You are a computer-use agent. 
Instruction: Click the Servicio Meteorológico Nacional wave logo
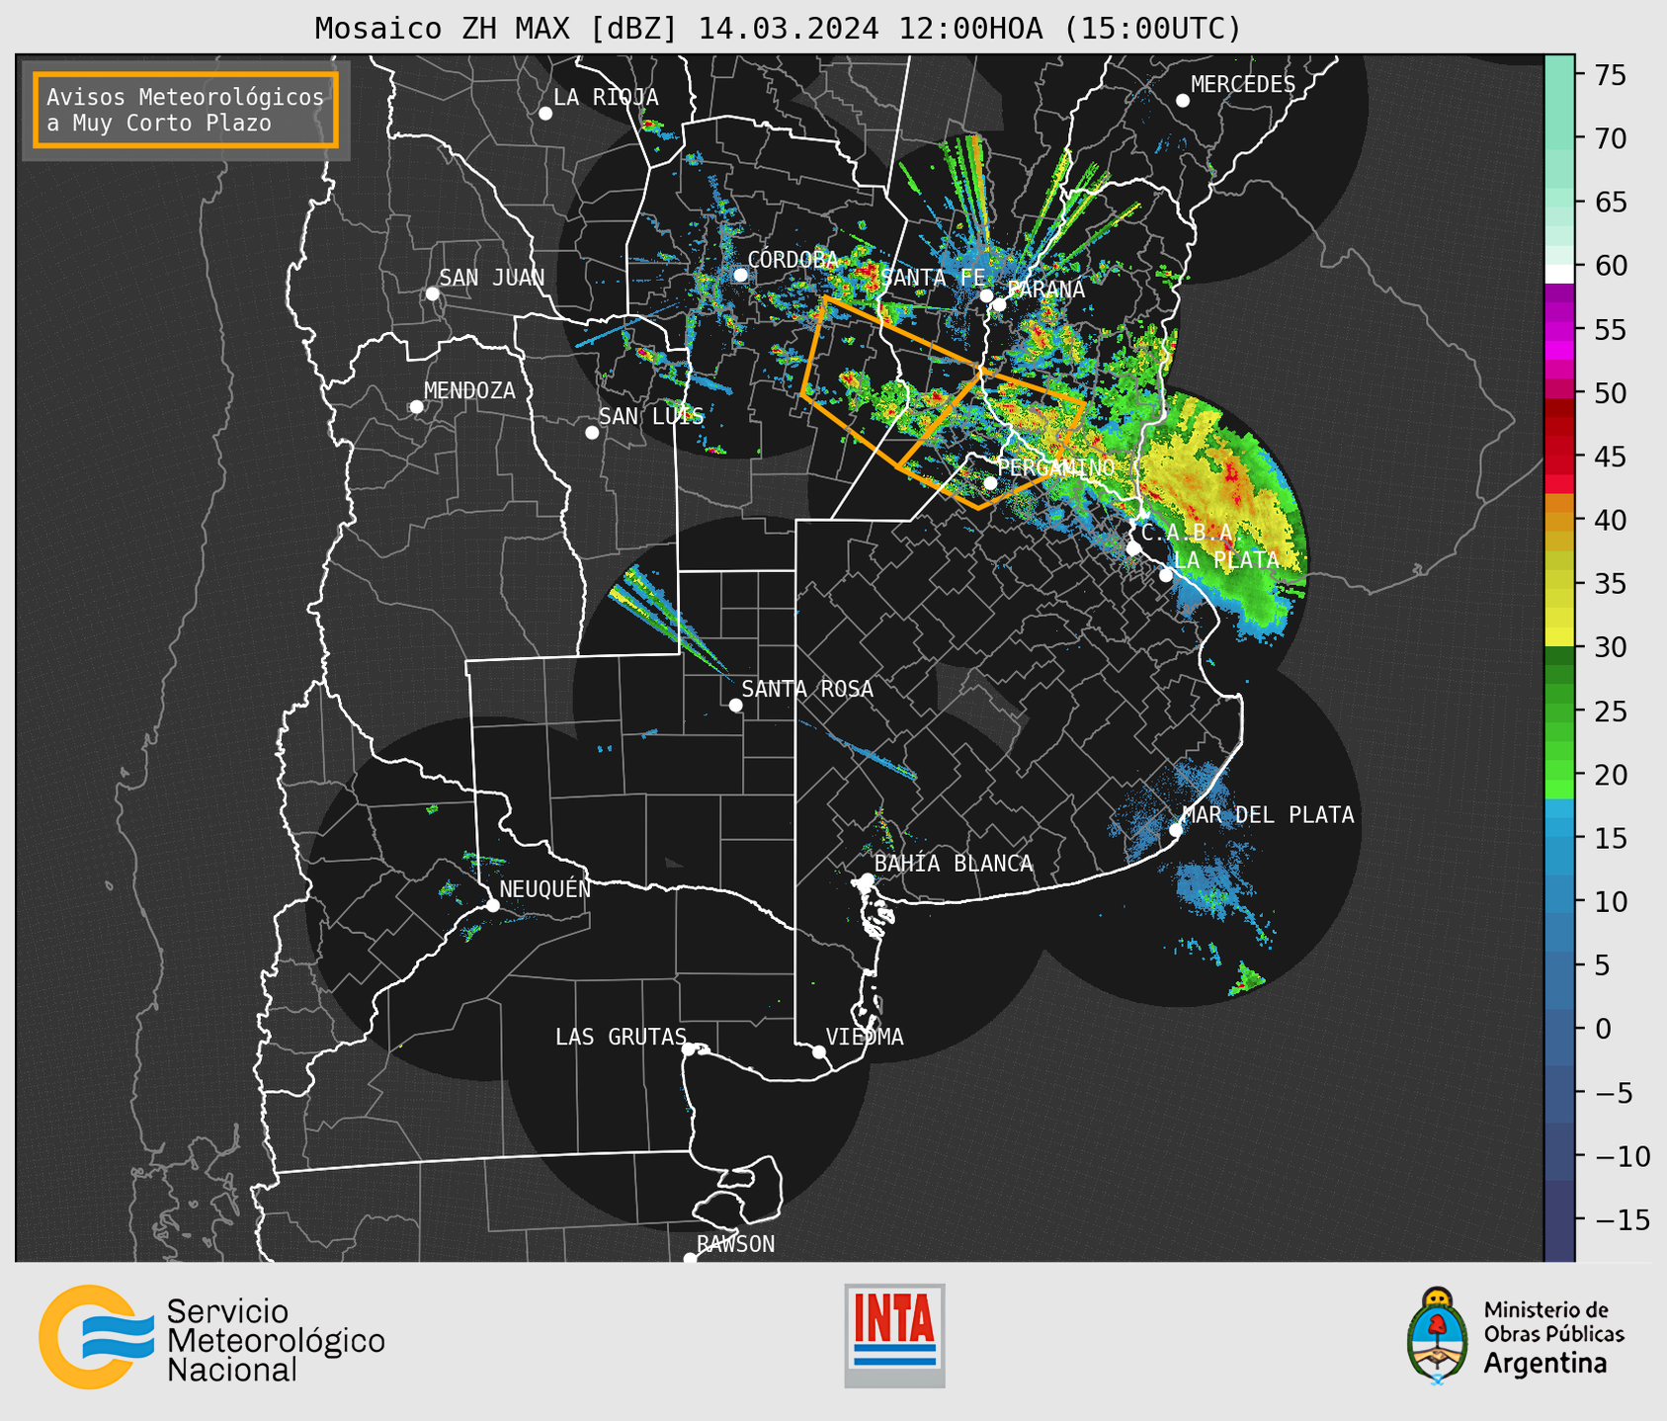[97, 1337]
